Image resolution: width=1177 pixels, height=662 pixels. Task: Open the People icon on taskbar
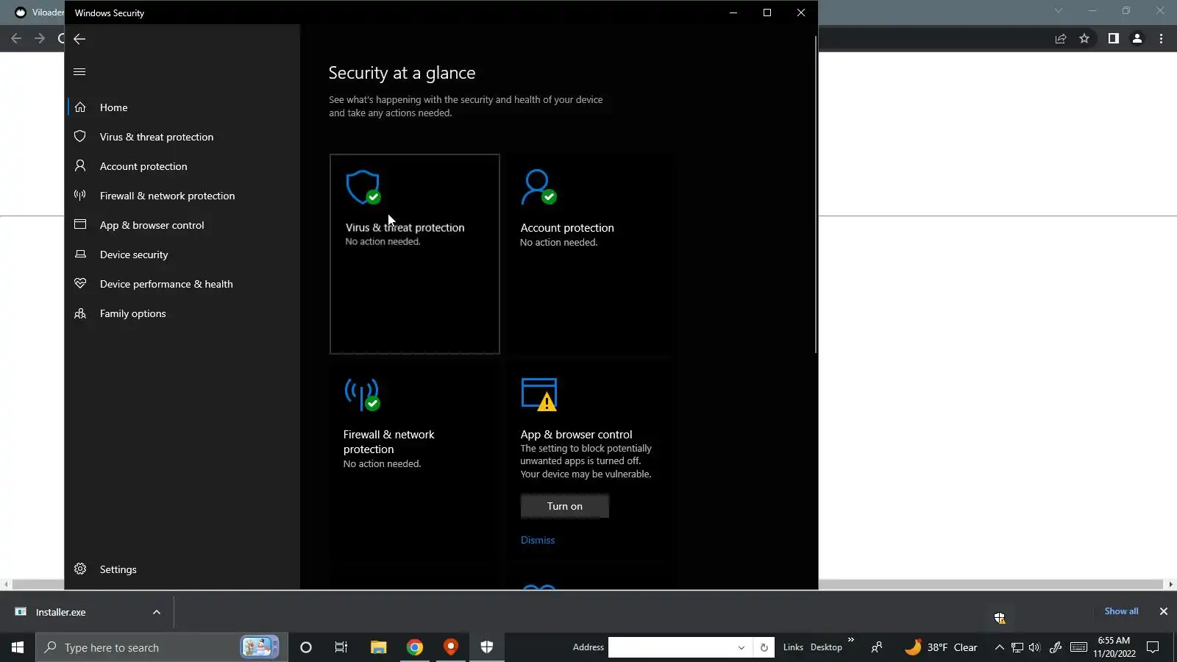877,647
